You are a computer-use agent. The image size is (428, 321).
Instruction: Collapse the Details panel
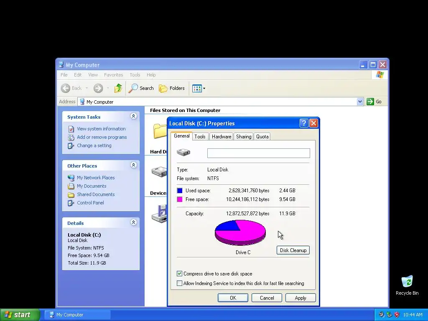point(133,222)
